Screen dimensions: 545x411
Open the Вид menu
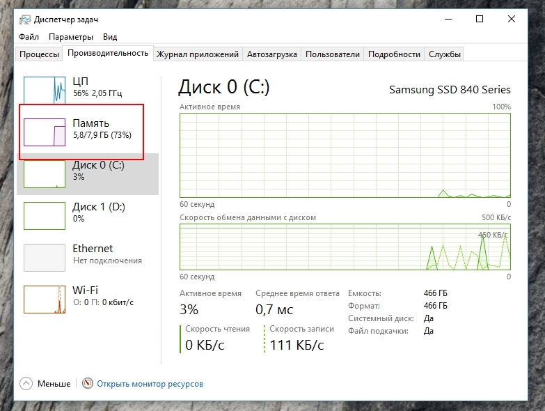pos(110,37)
